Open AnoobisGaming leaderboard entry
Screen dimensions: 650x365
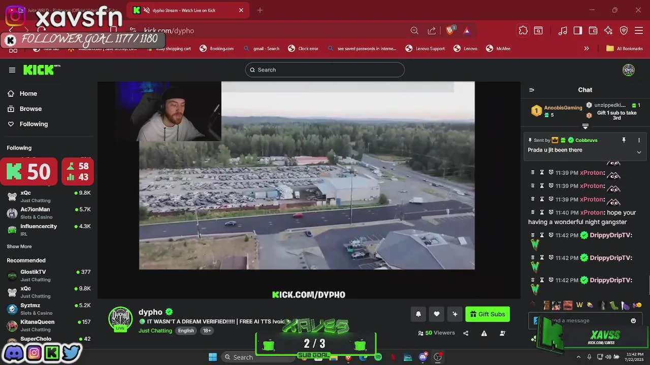[x=557, y=111]
